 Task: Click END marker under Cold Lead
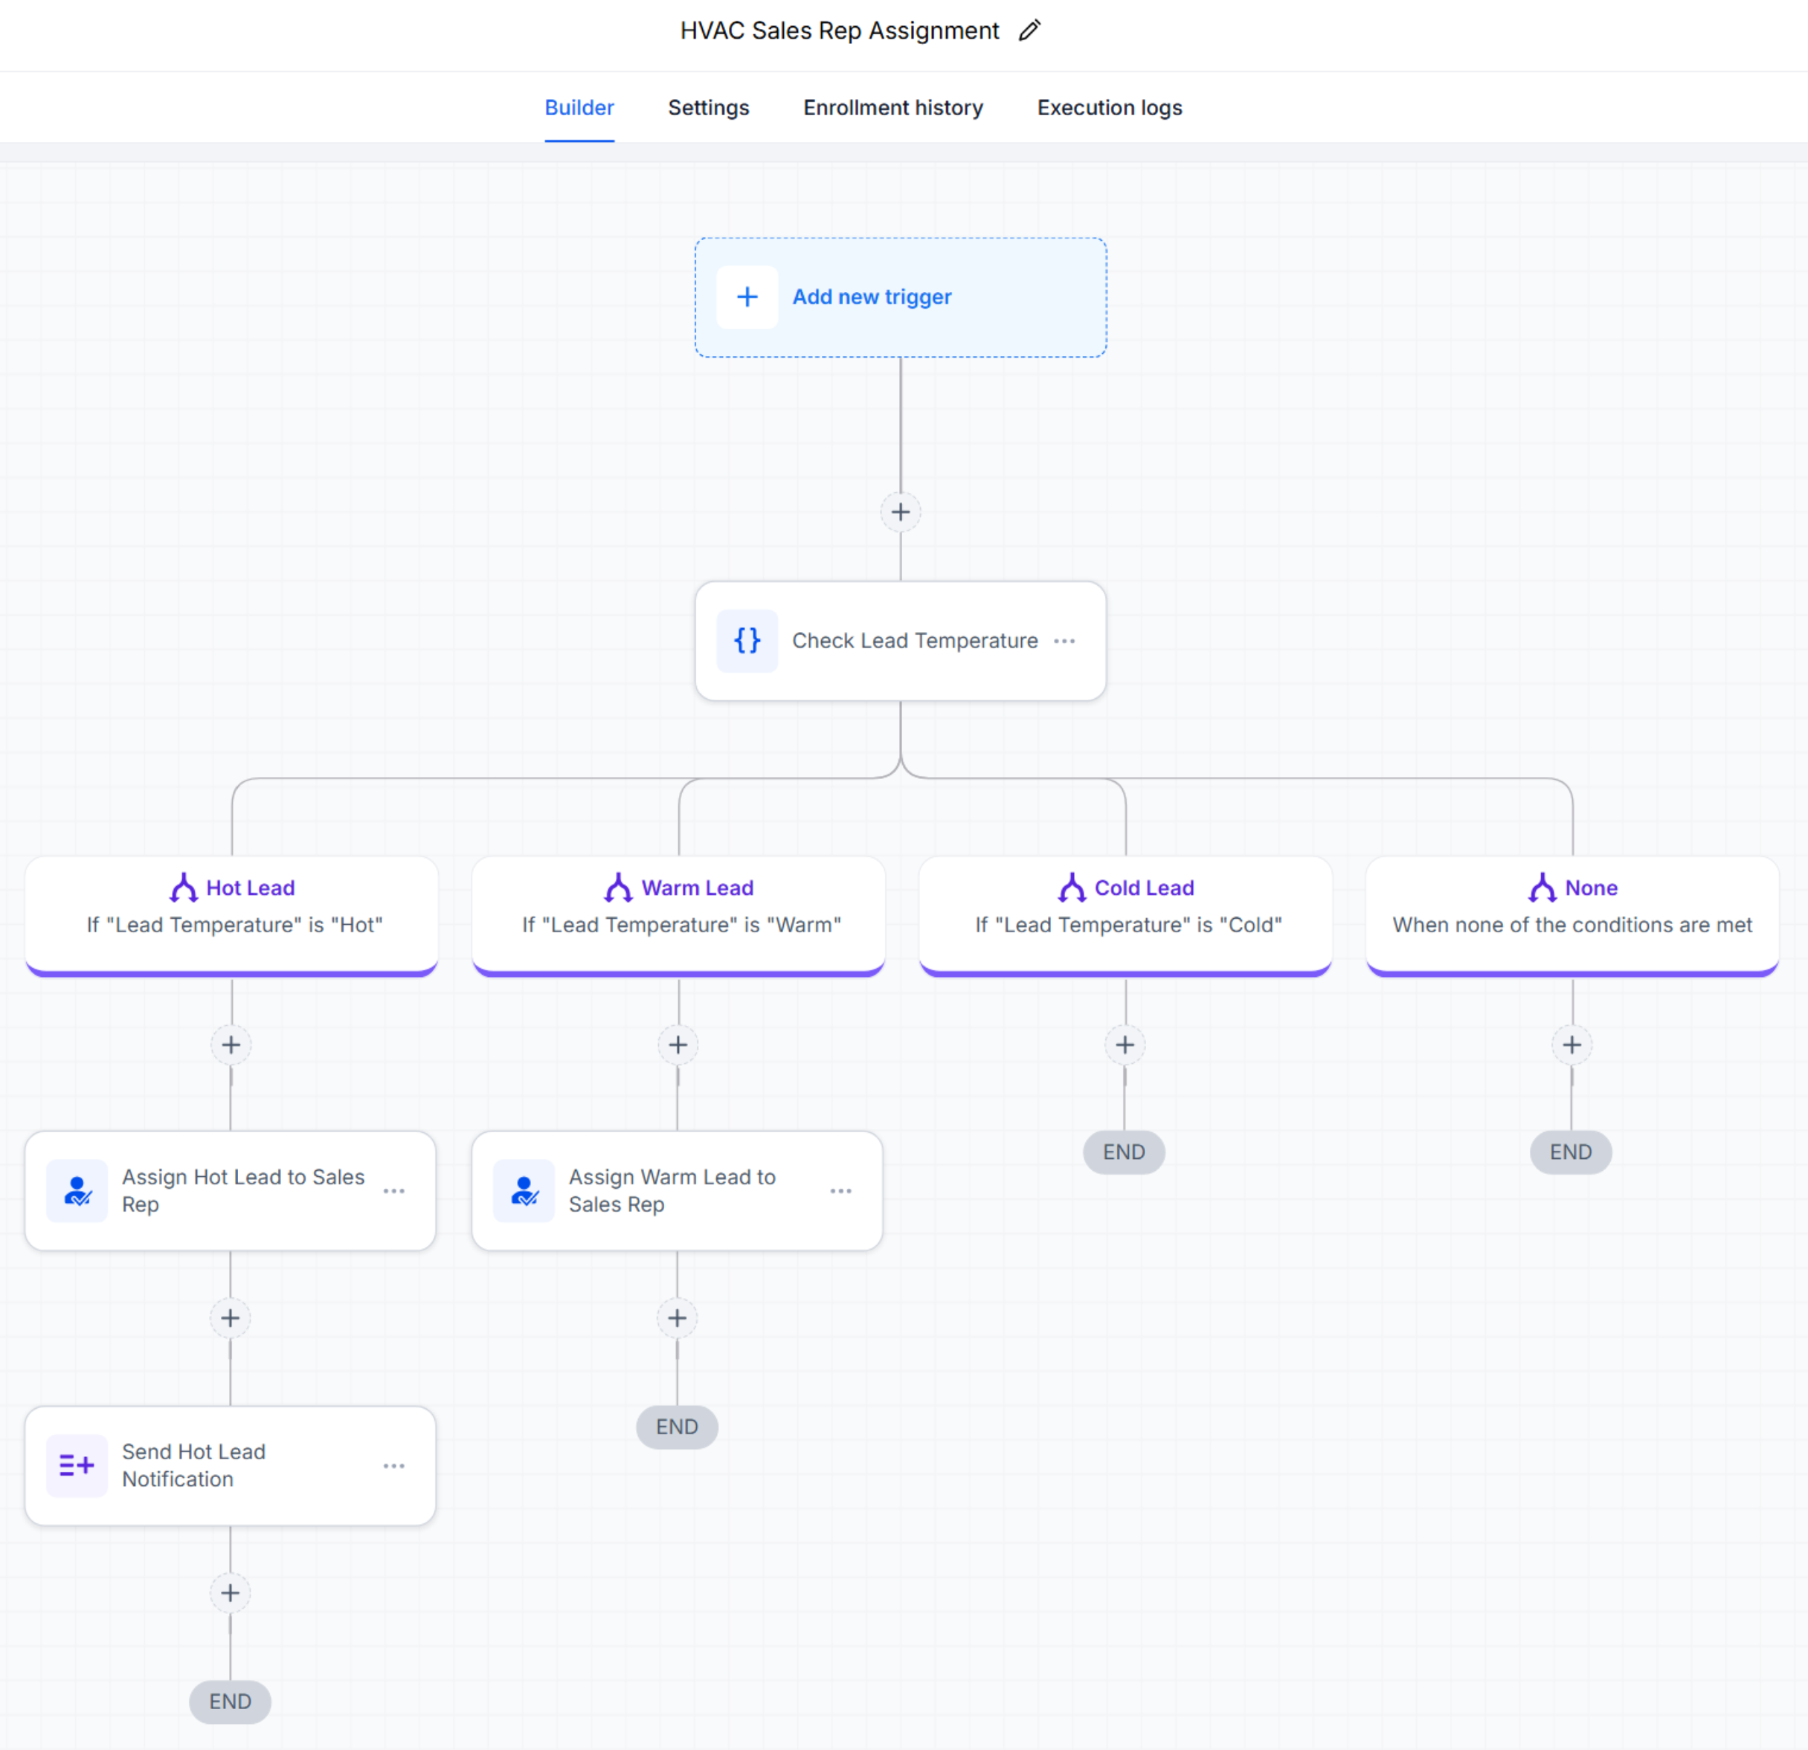pyautogui.click(x=1124, y=1152)
